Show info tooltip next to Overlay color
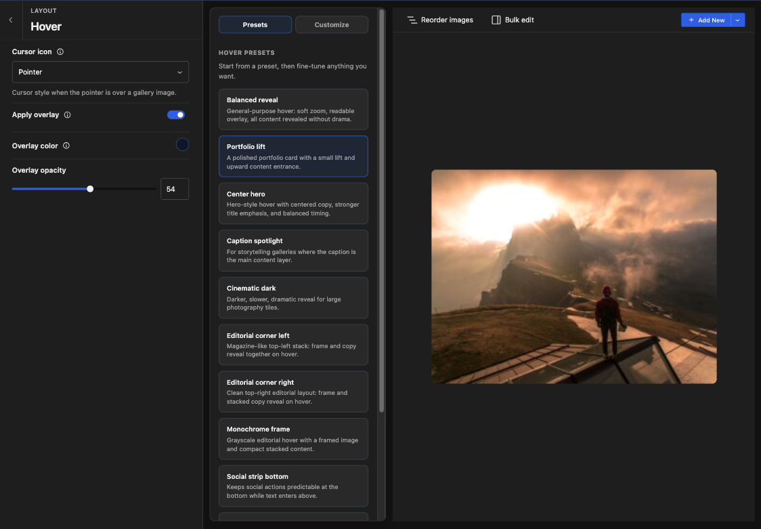This screenshot has width=761, height=529. click(66, 146)
